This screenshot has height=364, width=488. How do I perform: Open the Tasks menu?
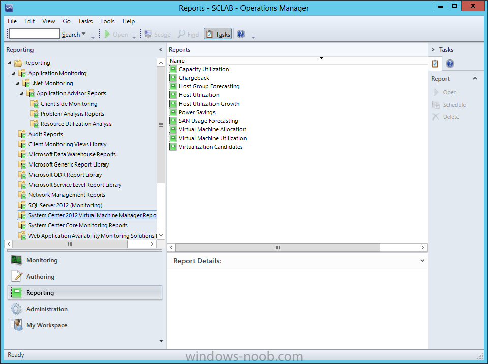click(x=85, y=21)
